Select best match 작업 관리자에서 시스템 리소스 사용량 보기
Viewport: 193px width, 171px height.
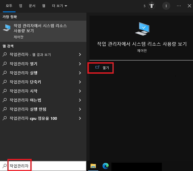coord(43,31)
